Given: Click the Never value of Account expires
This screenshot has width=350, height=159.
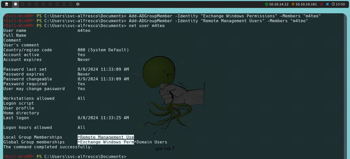Looking at the screenshot, I should (84, 60).
